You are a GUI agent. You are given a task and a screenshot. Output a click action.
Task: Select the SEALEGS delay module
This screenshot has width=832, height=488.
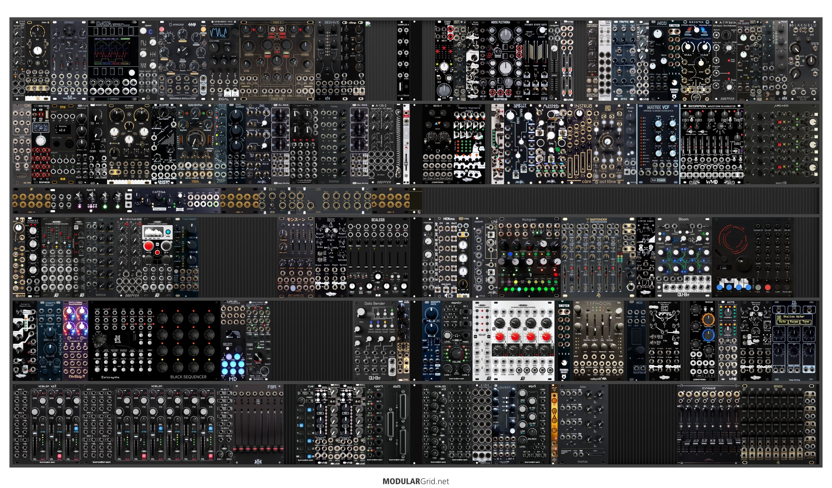378,257
